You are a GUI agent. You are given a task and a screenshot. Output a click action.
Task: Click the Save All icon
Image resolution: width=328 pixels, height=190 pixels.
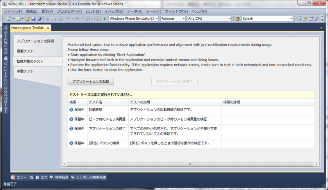point(39,18)
